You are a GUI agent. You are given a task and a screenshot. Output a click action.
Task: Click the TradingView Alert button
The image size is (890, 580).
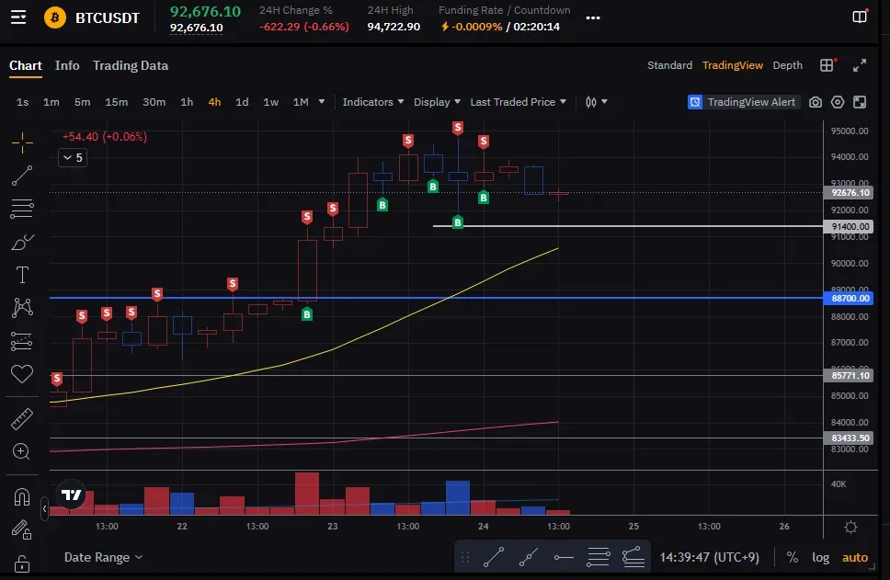click(743, 102)
